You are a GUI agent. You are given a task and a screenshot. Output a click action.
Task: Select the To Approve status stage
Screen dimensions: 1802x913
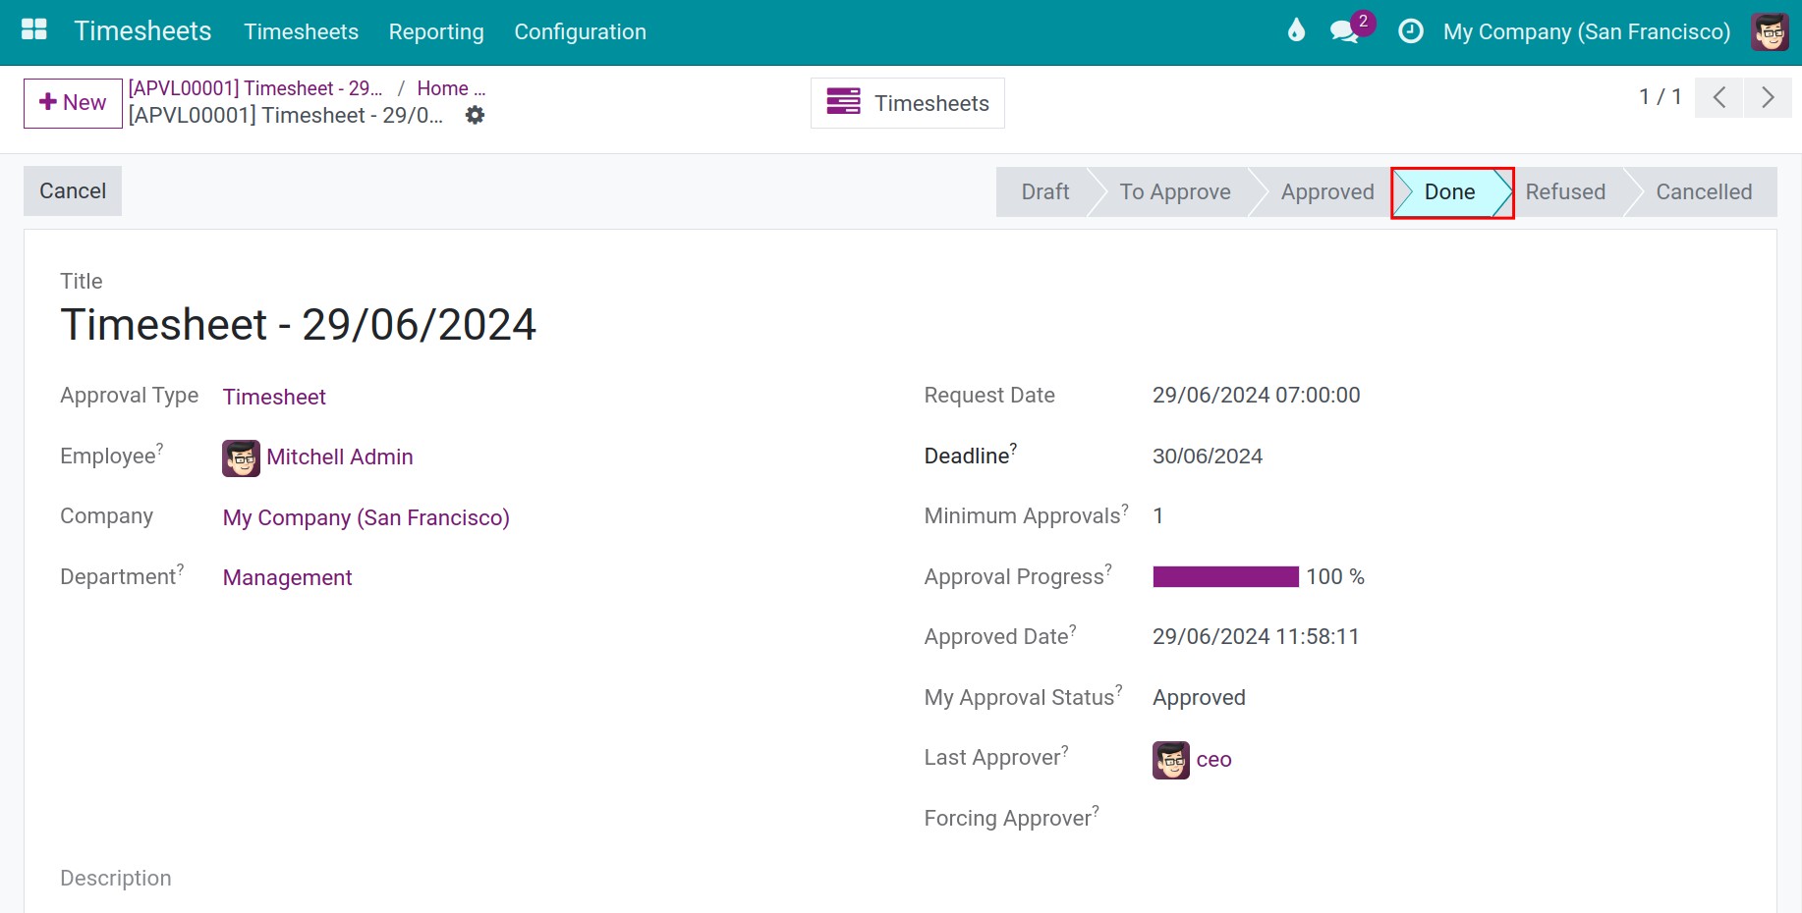coord(1175,191)
